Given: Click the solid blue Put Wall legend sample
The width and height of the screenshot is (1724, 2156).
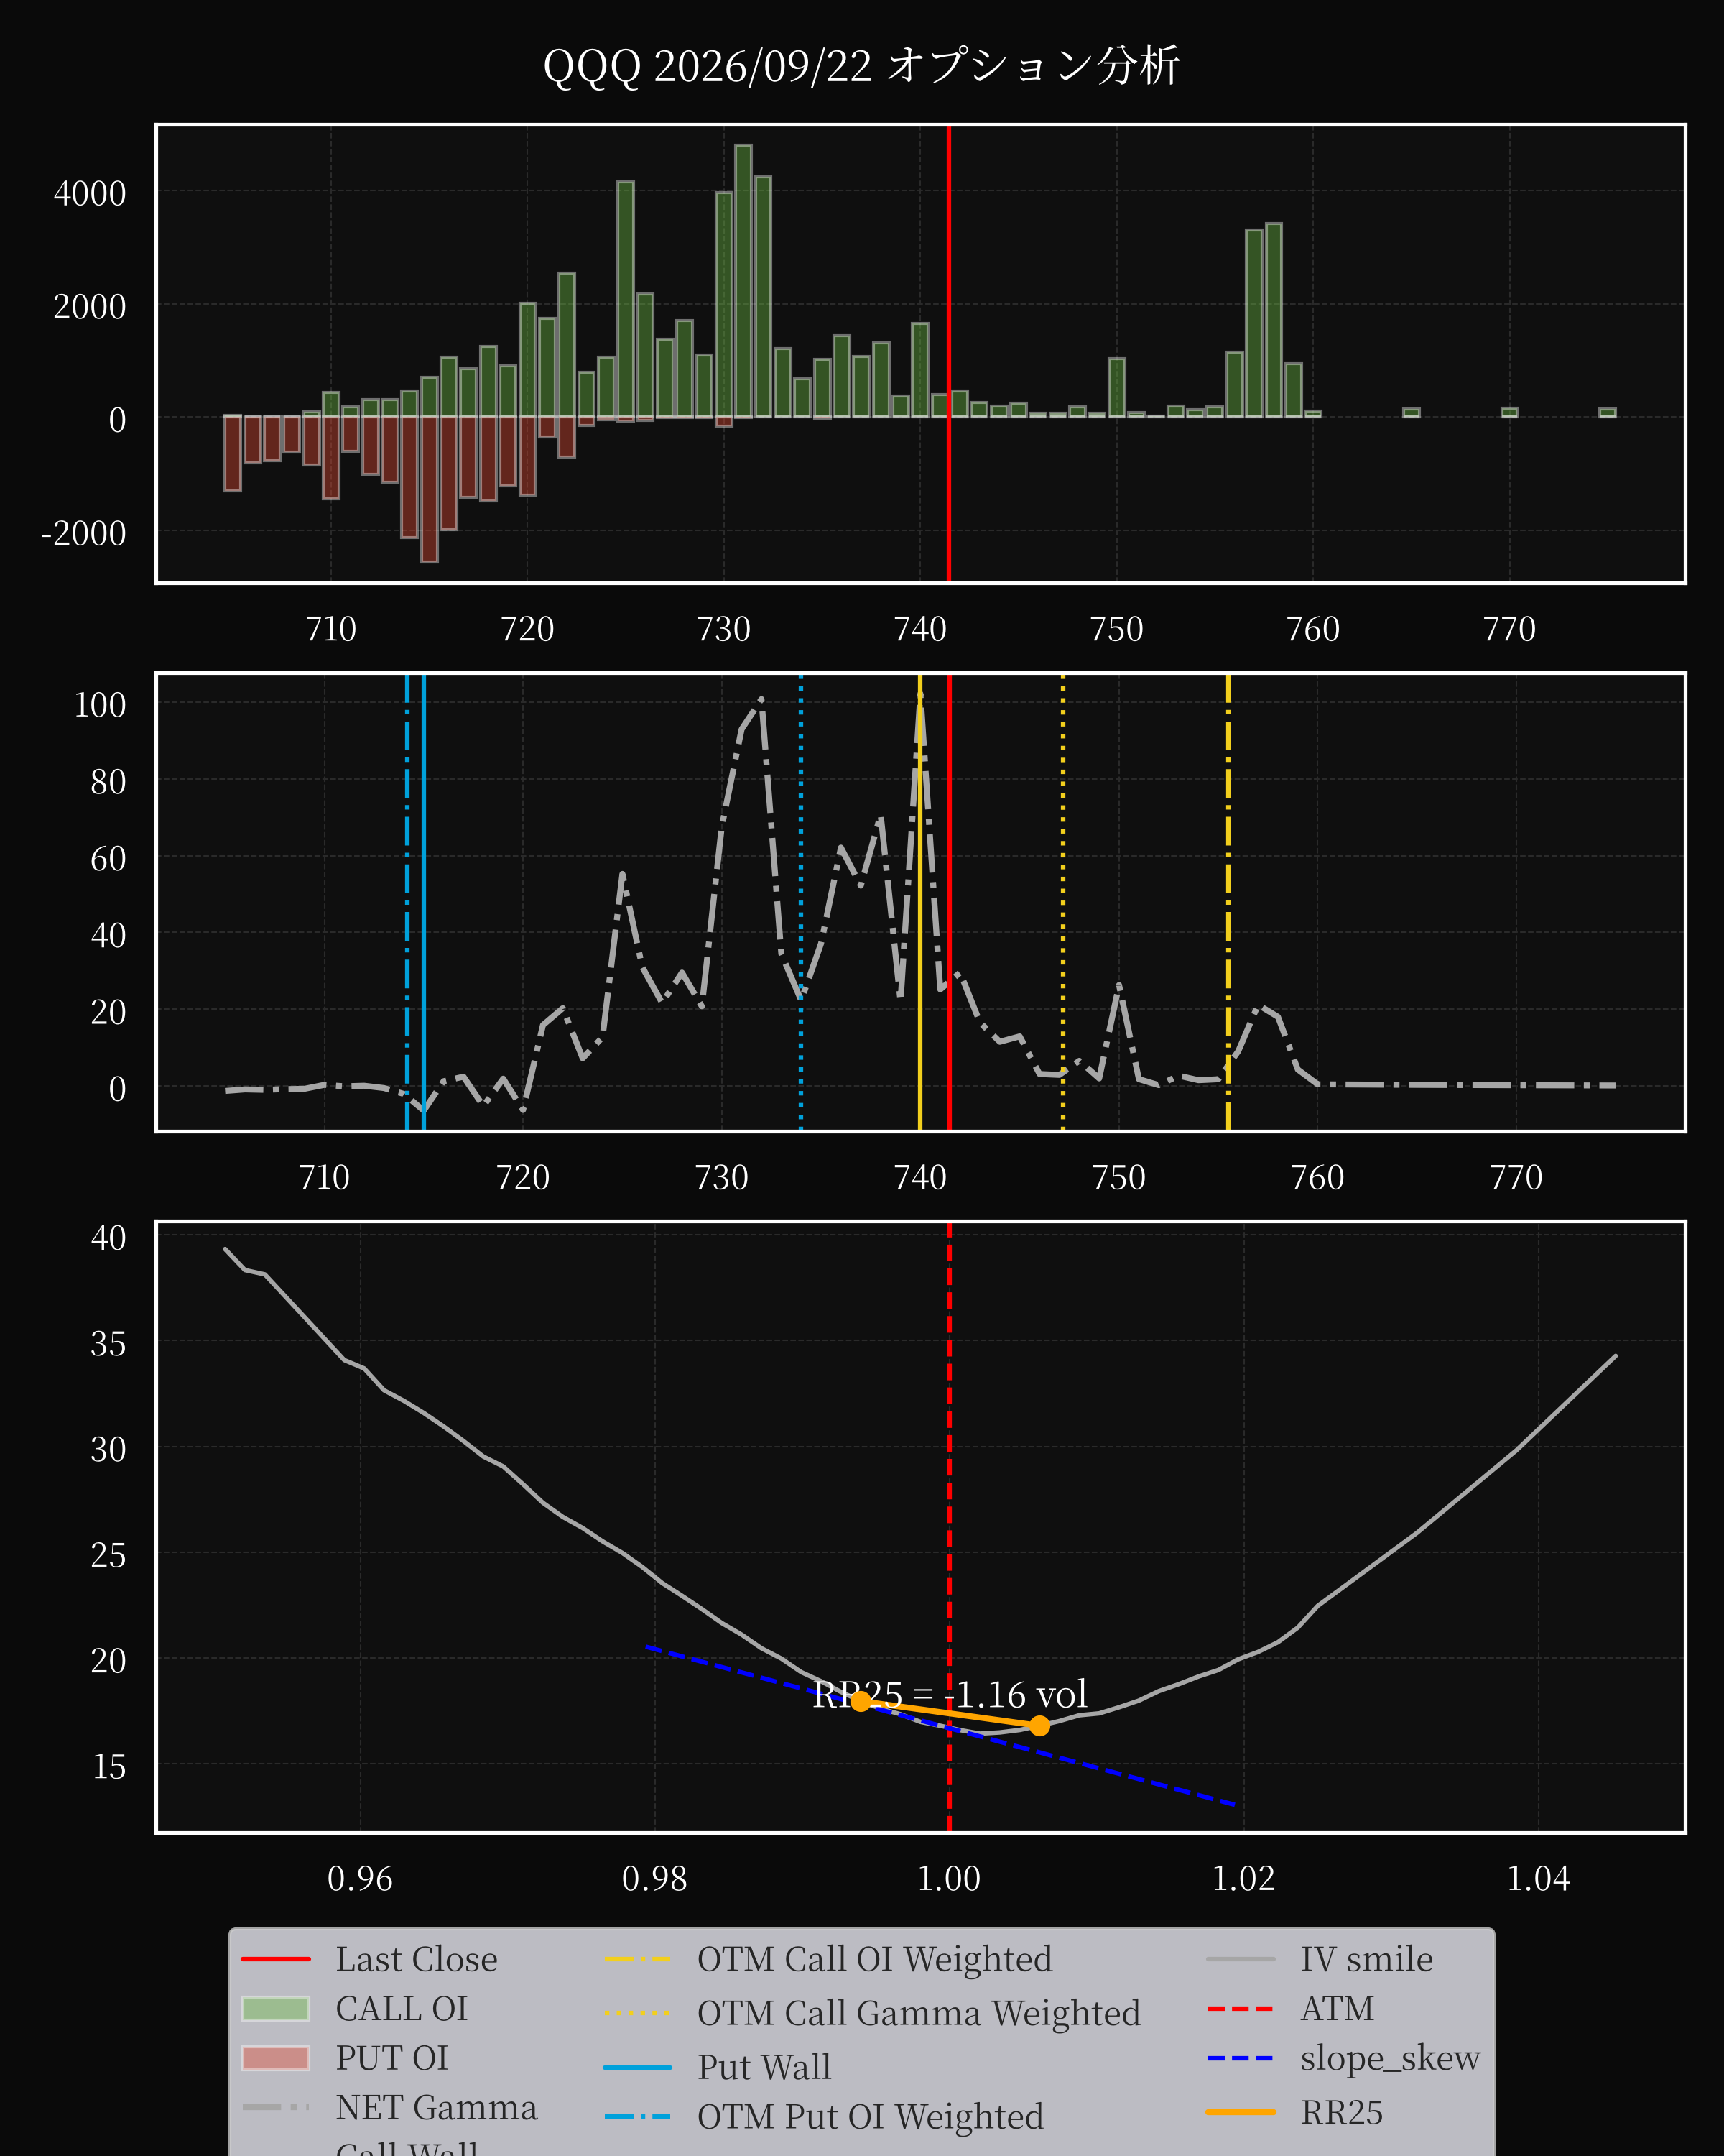Looking at the screenshot, I should (x=638, y=2067).
